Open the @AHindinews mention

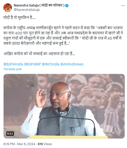(x=72, y=64)
